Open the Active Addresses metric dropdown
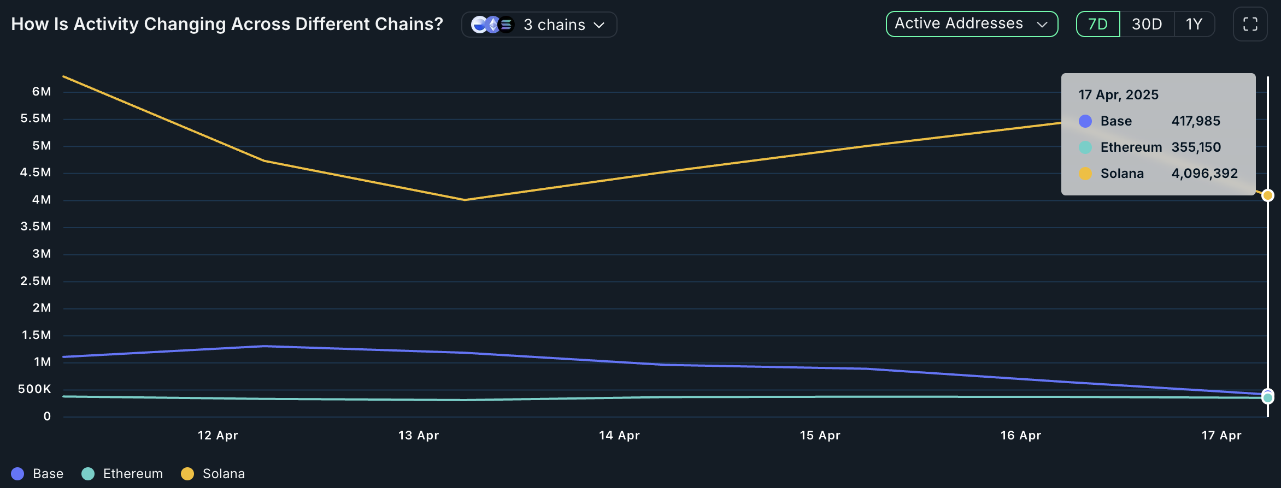Image resolution: width=1281 pixels, height=488 pixels. pyautogui.click(x=960, y=24)
